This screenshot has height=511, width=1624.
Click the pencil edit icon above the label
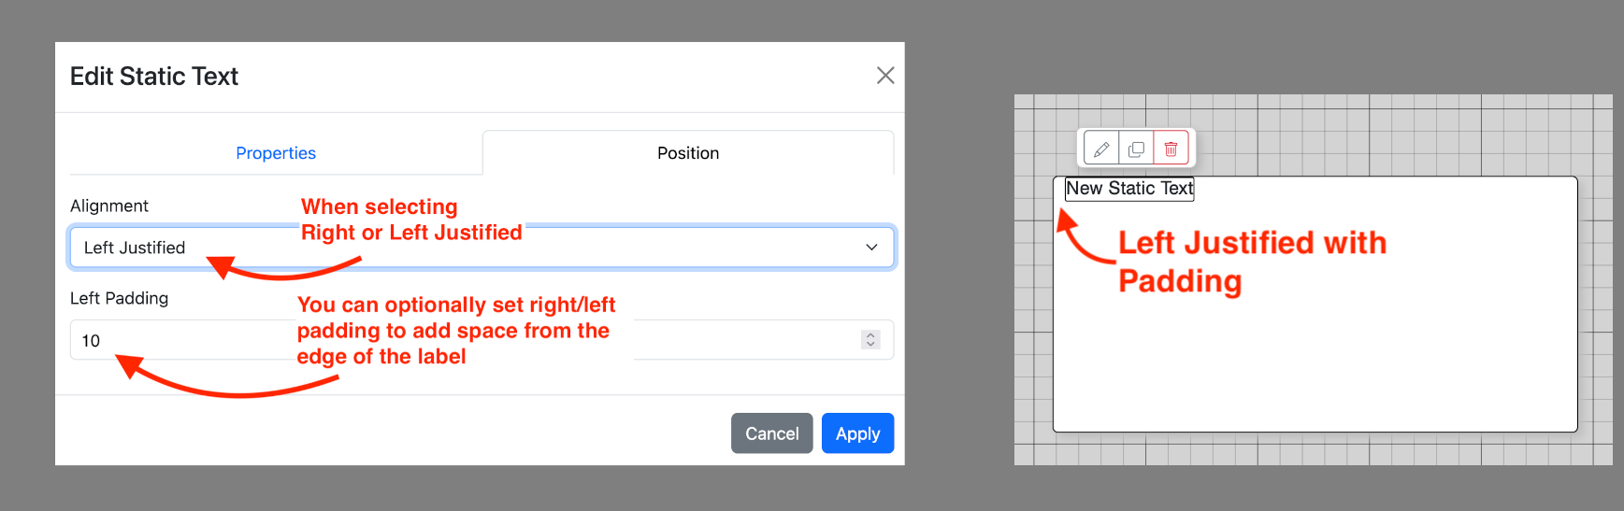(x=1101, y=149)
